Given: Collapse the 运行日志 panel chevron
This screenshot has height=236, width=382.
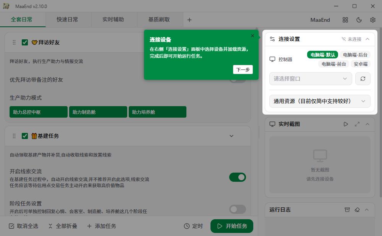Looking at the screenshot, I should (367, 209).
